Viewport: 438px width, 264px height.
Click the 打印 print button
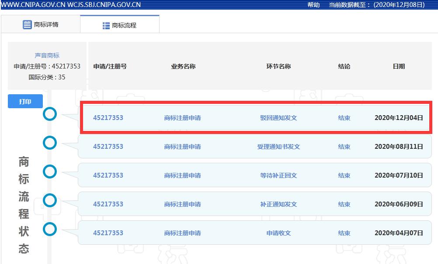25,101
